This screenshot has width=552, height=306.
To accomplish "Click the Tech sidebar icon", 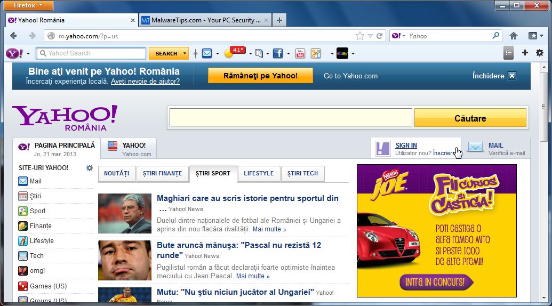I will [x=23, y=256].
